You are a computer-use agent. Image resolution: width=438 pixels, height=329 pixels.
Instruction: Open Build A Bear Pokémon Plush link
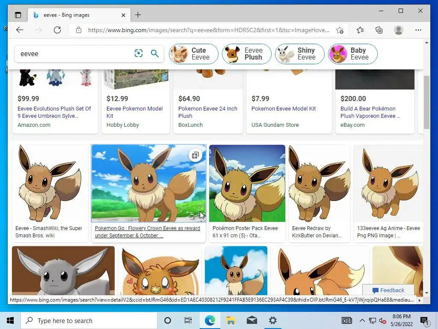370,112
